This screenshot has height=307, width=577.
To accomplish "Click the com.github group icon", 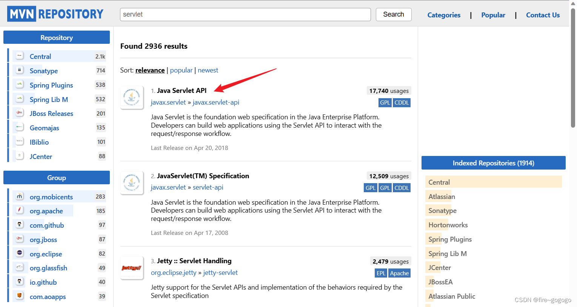I will (x=20, y=225).
